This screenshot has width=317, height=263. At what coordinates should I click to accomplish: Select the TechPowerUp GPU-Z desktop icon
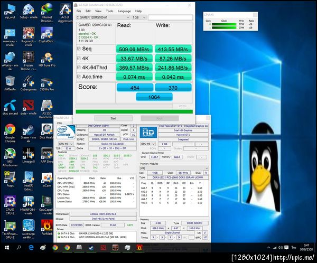click(x=10, y=229)
